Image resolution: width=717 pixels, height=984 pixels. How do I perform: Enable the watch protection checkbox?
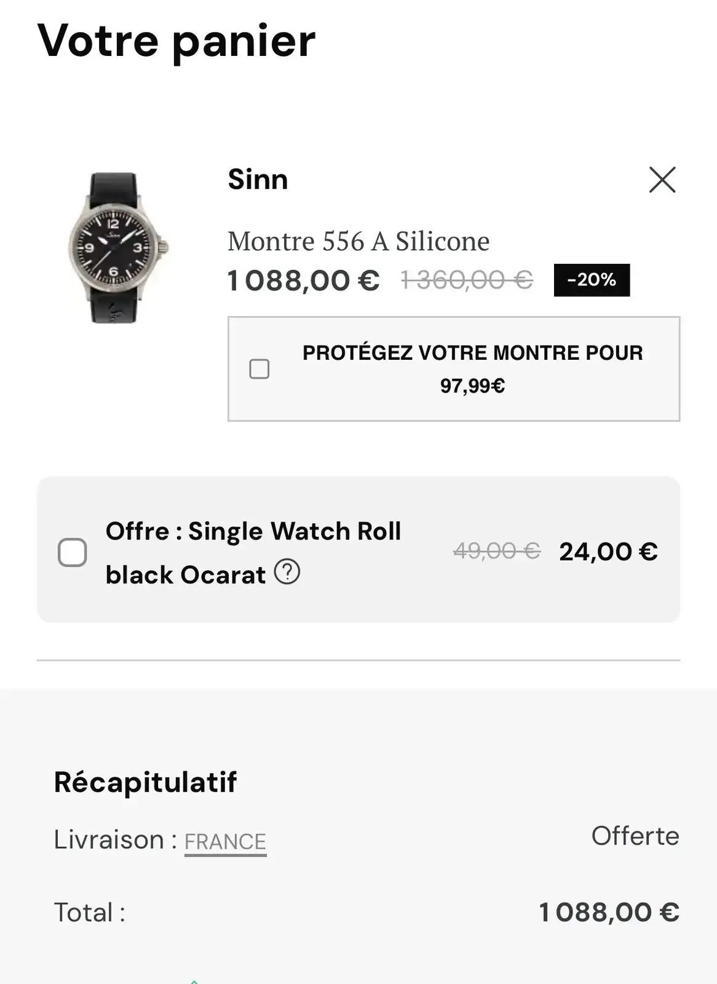pyautogui.click(x=259, y=369)
